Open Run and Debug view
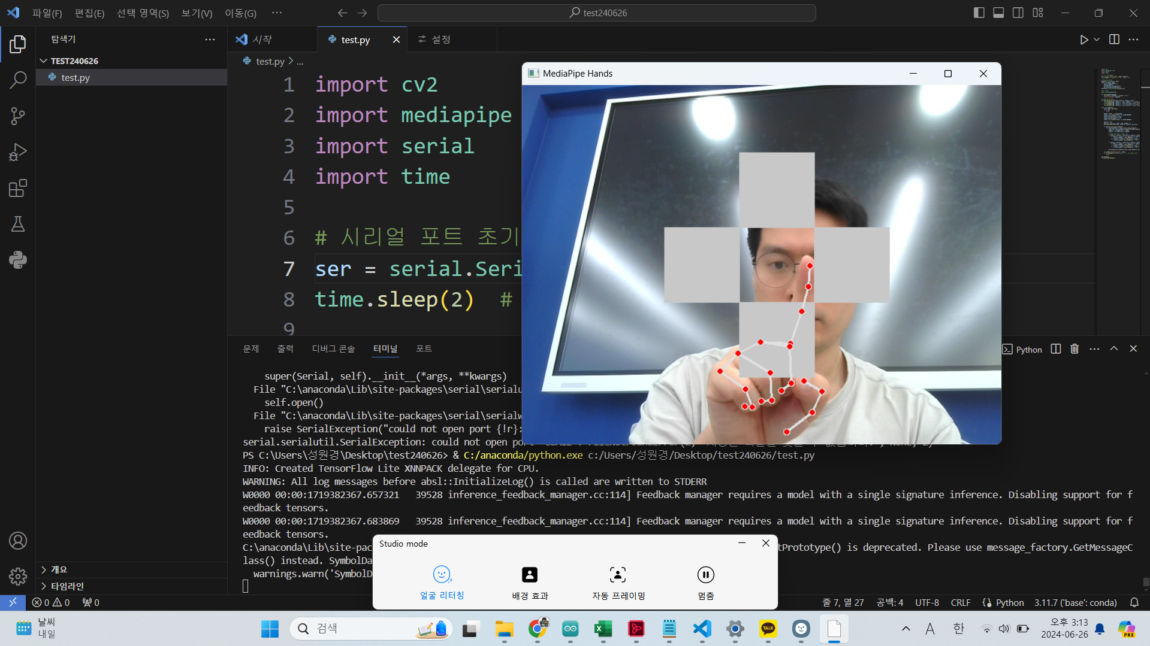 click(x=18, y=152)
